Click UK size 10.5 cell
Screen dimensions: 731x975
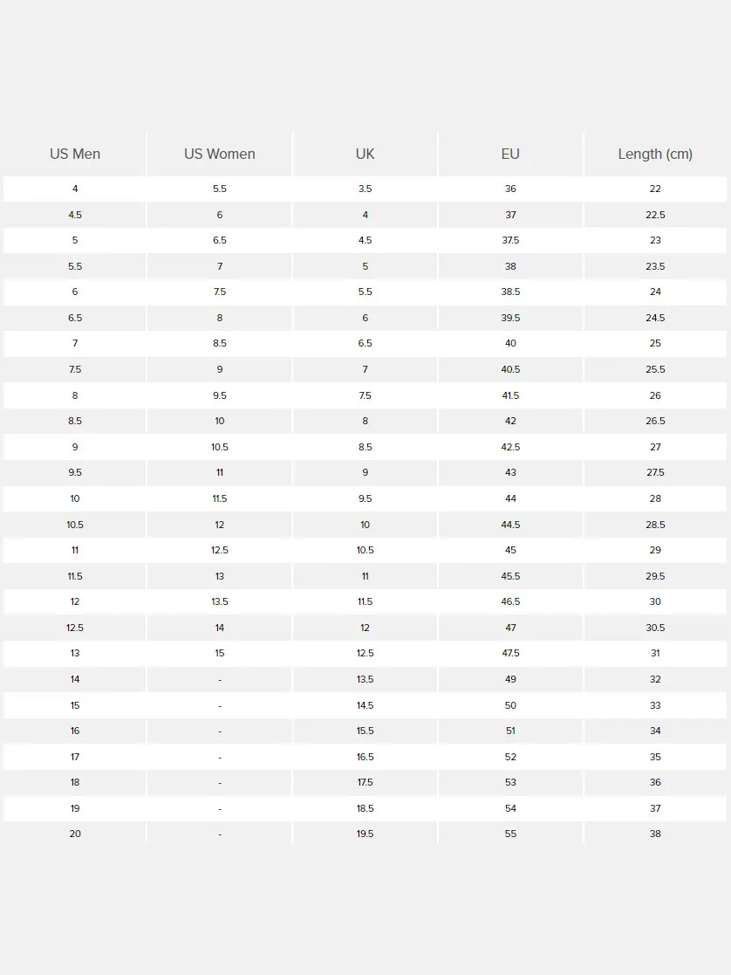pos(365,550)
